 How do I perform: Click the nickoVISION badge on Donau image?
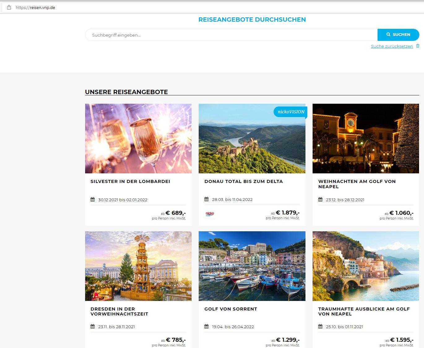pyautogui.click(x=291, y=112)
